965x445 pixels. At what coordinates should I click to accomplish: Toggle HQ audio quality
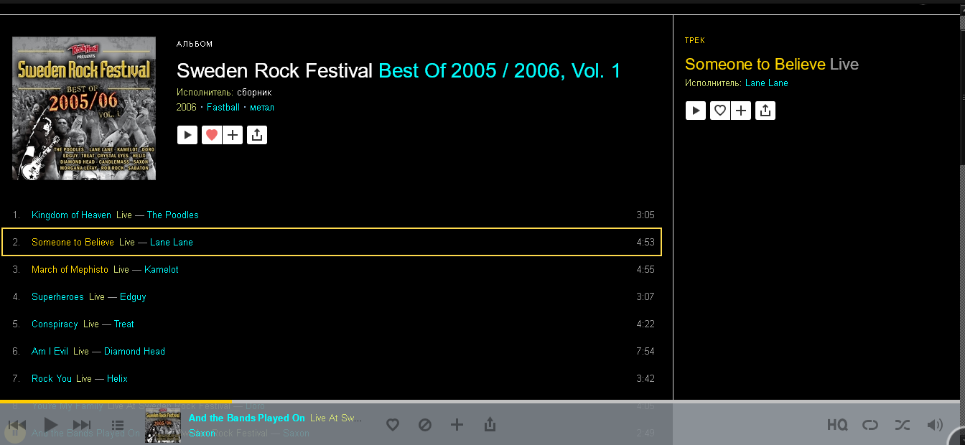click(x=837, y=425)
